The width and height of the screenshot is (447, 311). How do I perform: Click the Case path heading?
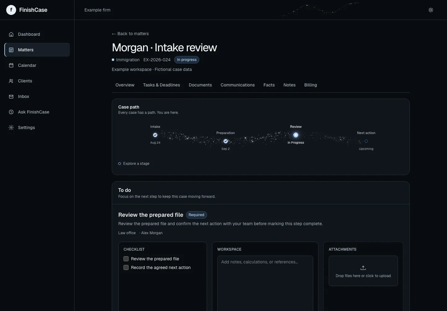(x=129, y=107)
